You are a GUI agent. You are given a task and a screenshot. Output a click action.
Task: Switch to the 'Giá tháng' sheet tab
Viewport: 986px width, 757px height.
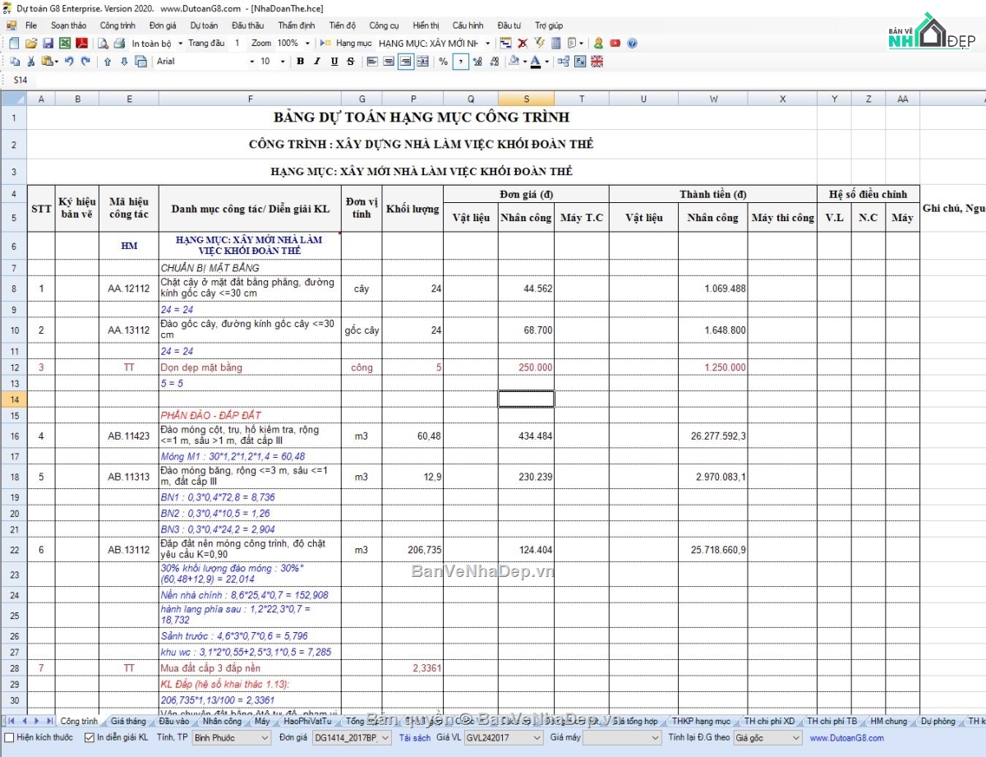pyautogui.click(x=128, y=721)
